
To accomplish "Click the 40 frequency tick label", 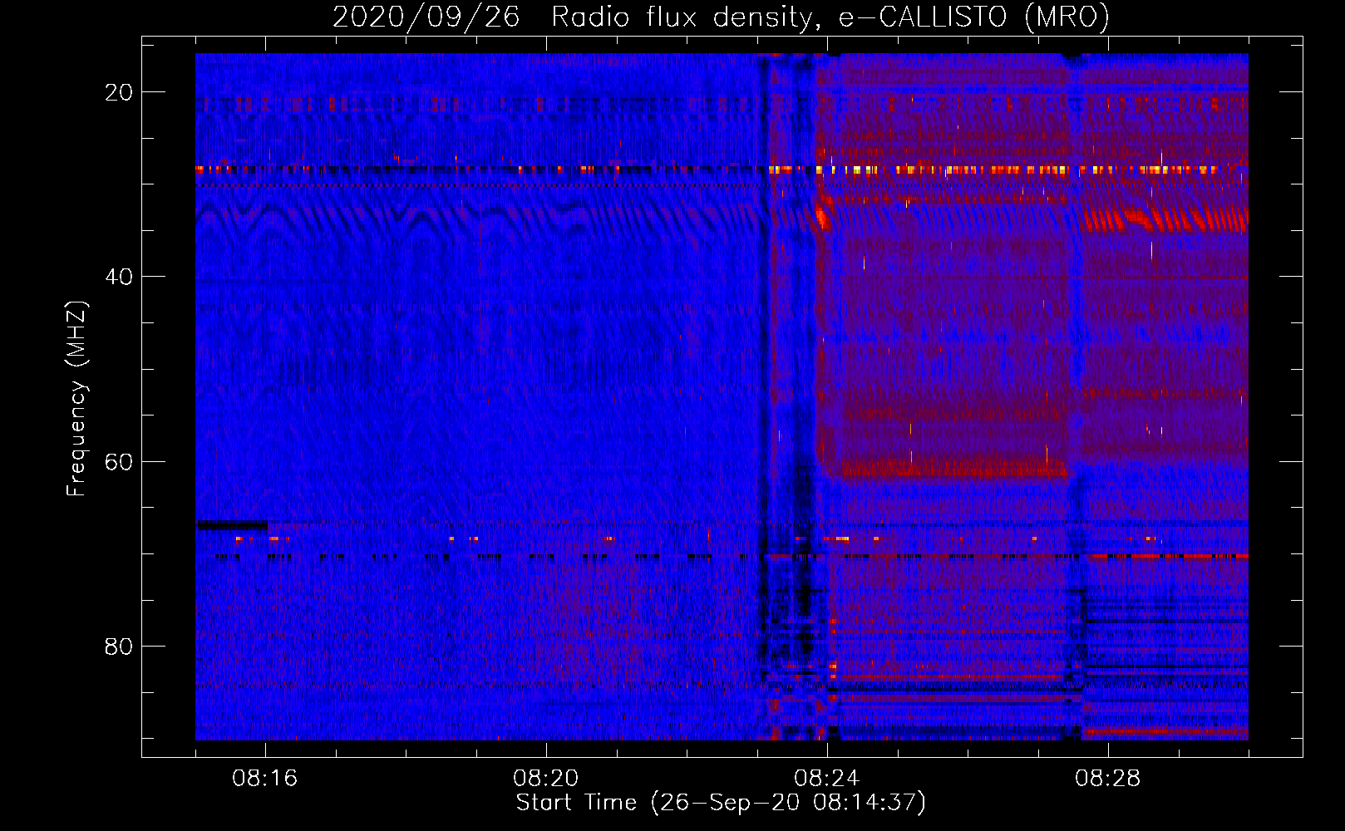I will (119, 277).
